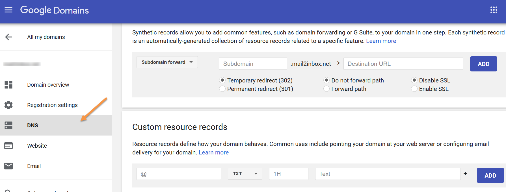Image resolution: width=506 pixels, height=192 pixels.
Task: Click the Google Domains logo
Action: pos(55,10)
